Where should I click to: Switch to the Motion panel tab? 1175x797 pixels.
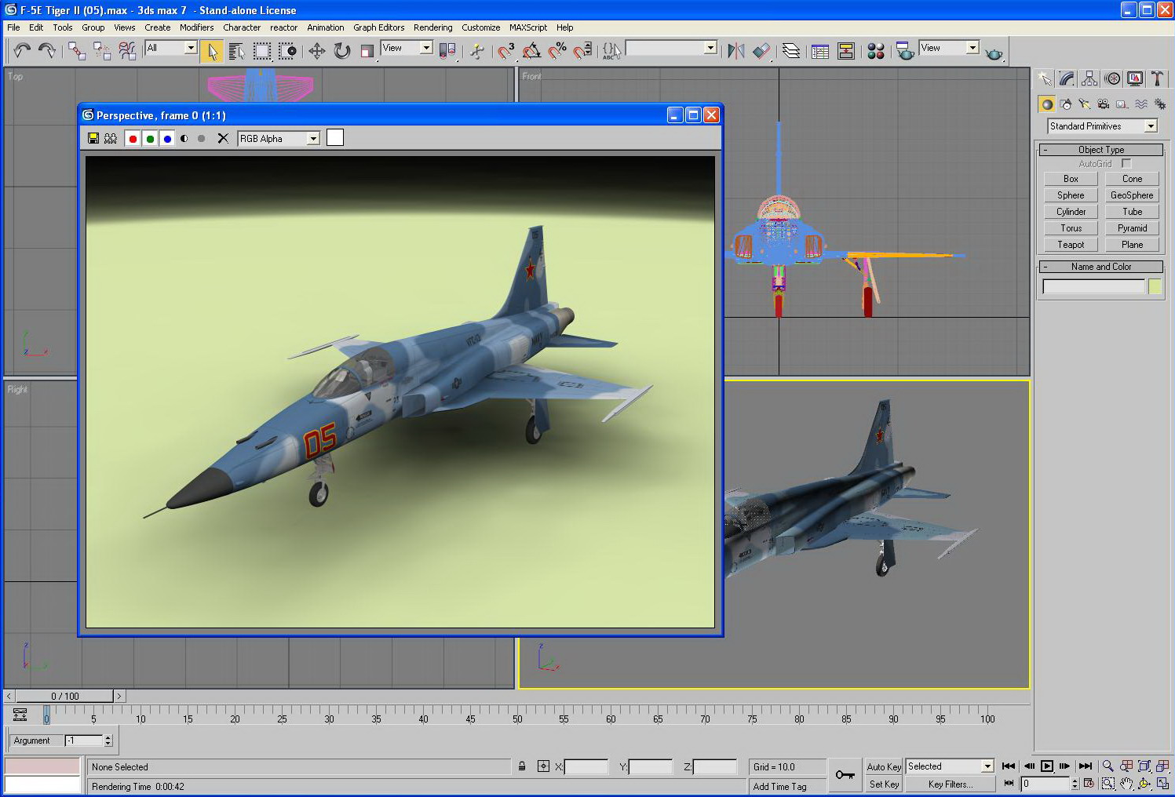[1112, 78]
